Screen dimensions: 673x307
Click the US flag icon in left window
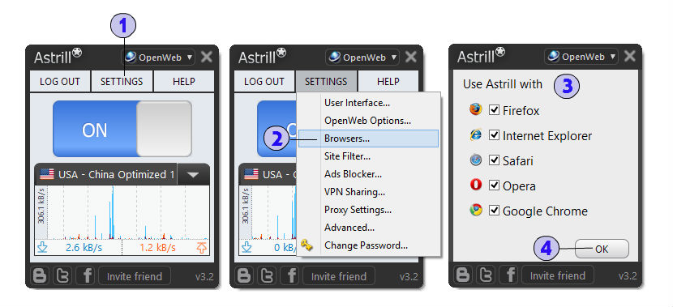coord(47,174)
